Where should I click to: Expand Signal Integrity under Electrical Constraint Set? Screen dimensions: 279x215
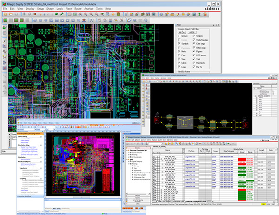click(129, 153)
